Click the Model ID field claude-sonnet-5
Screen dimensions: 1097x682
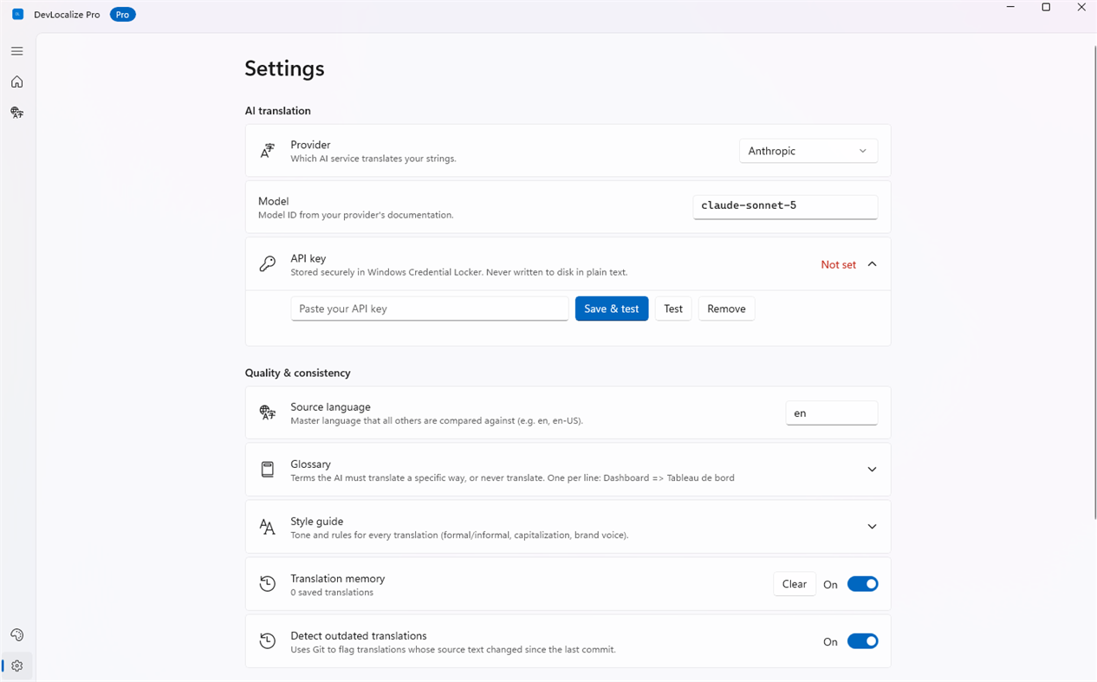tap(785, 206)
